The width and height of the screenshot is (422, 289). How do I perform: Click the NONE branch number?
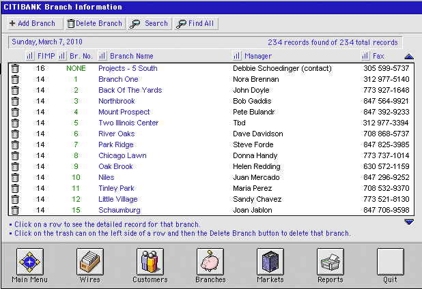[x=76, y=68]
